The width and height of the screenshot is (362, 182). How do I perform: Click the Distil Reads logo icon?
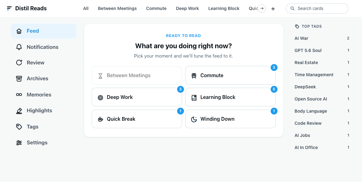pos(9,8)
